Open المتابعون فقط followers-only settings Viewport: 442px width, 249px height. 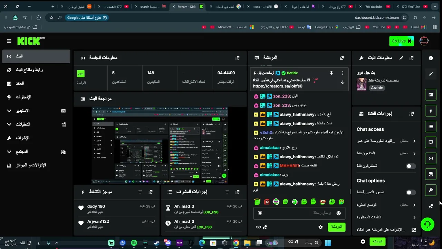tap(386, 153)
